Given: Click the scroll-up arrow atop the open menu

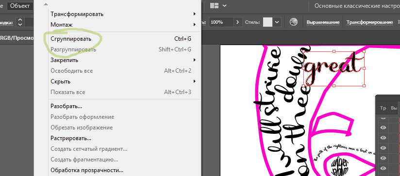Looking at the screenshot, I should [x=46, y=4].
